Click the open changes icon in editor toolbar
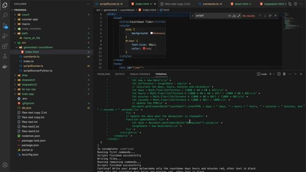The image size is (306, 172). tap(290, 4)
